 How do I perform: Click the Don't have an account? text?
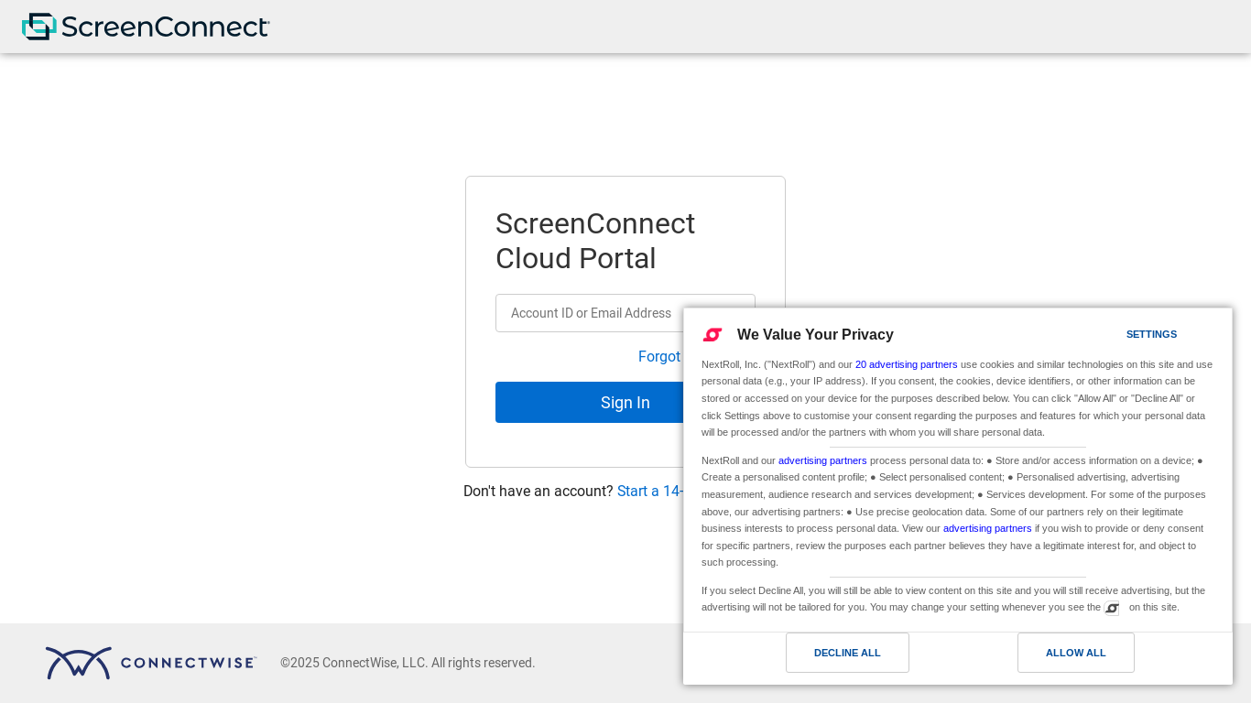coord(538,492)
